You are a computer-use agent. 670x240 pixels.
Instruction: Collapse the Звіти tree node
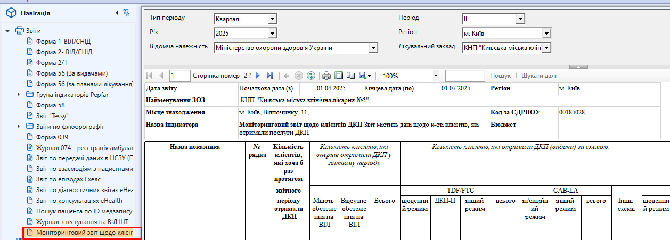click(8, 31)
